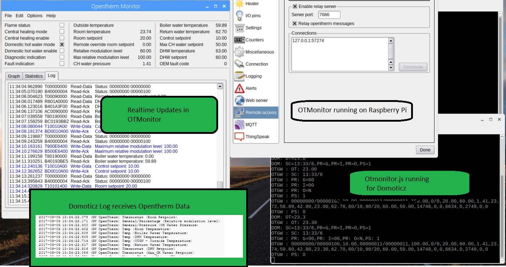Viewport: 506px width, 267px height.
Task: Select Remote access in the sidebar
Action: point(256,112)
